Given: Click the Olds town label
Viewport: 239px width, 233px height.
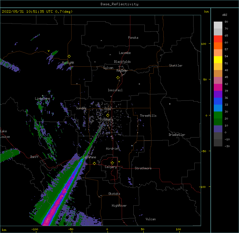Looking at the screenshot, I should [x=108, y=109].
